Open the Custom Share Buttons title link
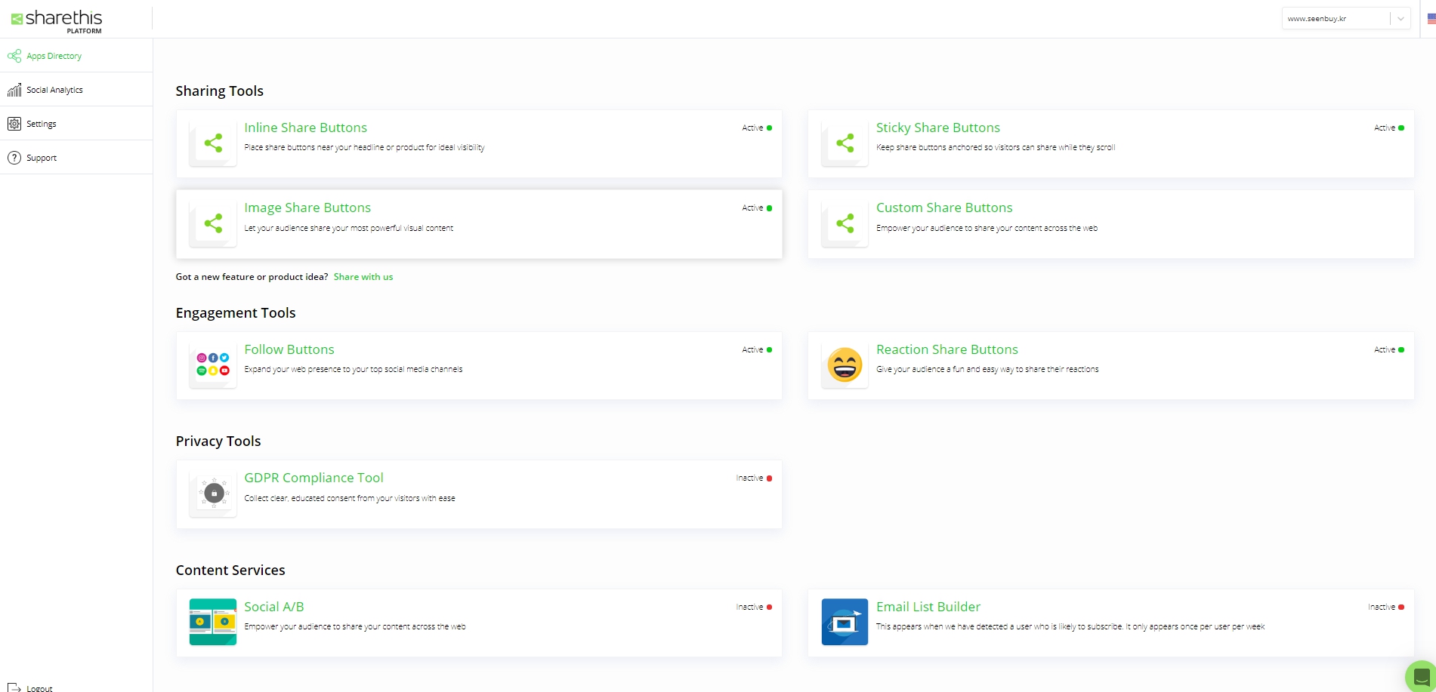1436x692 pixels. (x=944, y=208)
